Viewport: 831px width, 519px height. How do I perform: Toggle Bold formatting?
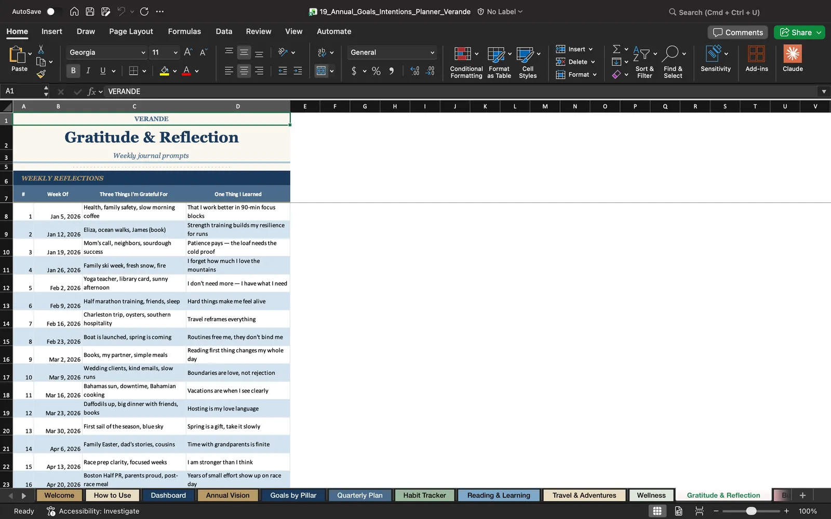click(73, 71)
